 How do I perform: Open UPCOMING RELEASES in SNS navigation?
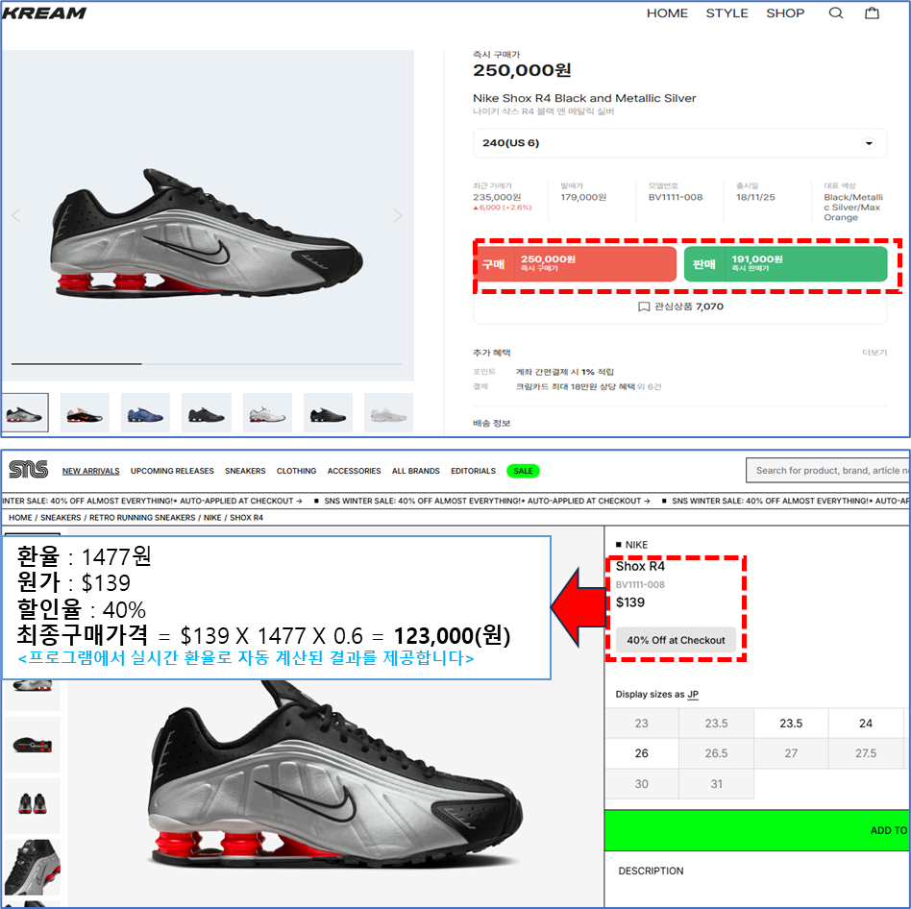point(172,471)
